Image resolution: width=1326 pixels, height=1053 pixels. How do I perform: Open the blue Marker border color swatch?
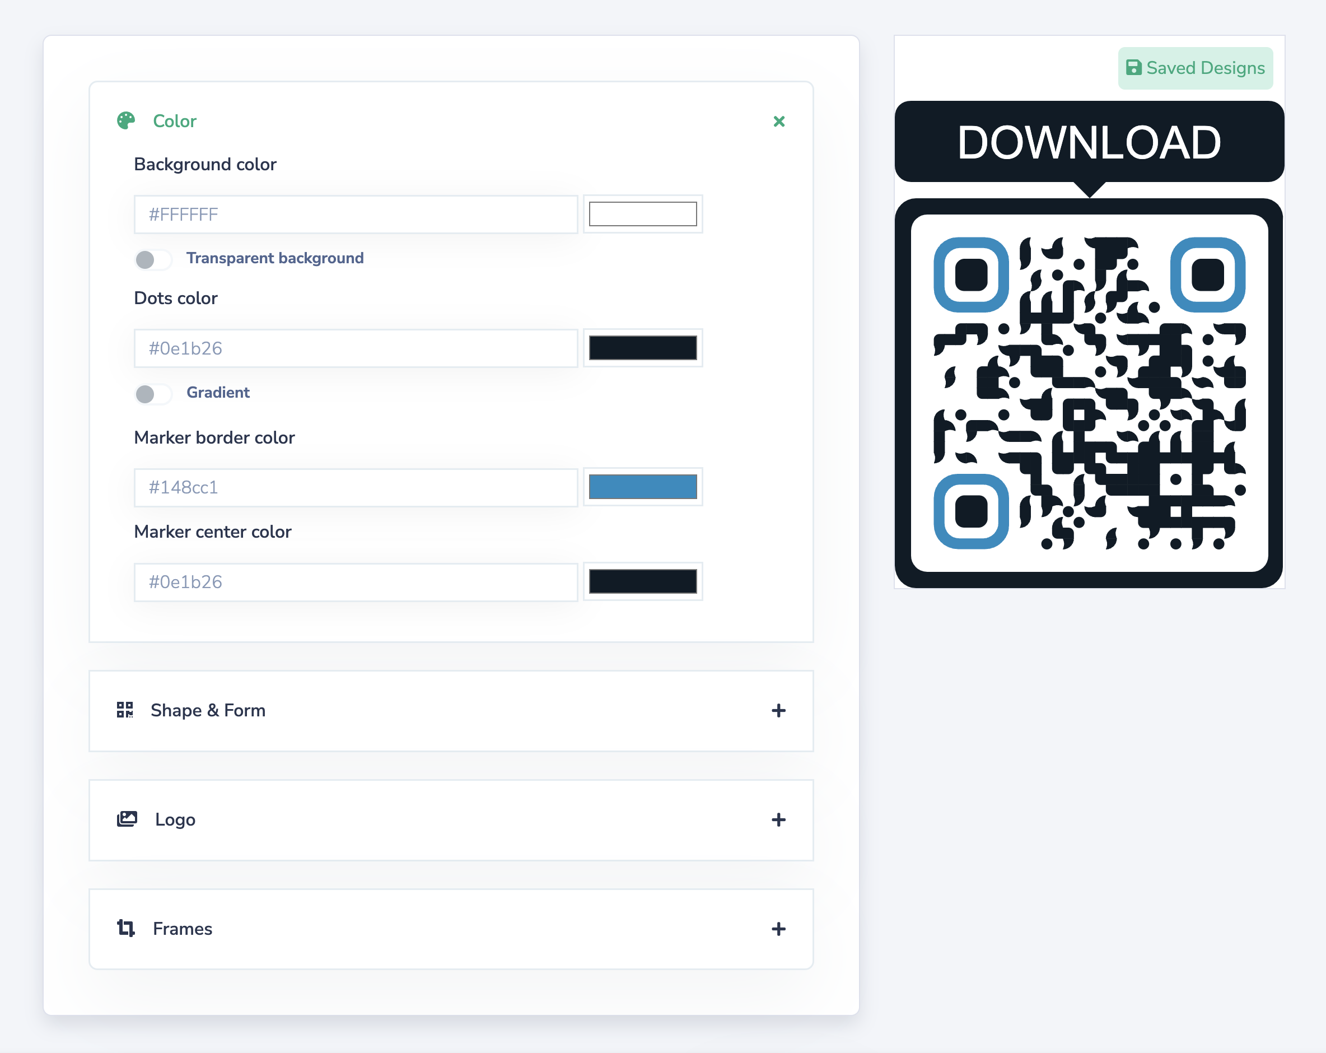[x=643, y=487]
